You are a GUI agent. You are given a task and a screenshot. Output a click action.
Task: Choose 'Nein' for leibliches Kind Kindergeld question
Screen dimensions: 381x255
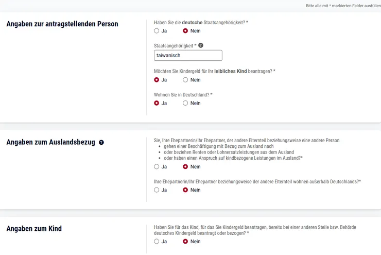pos(185,80)
